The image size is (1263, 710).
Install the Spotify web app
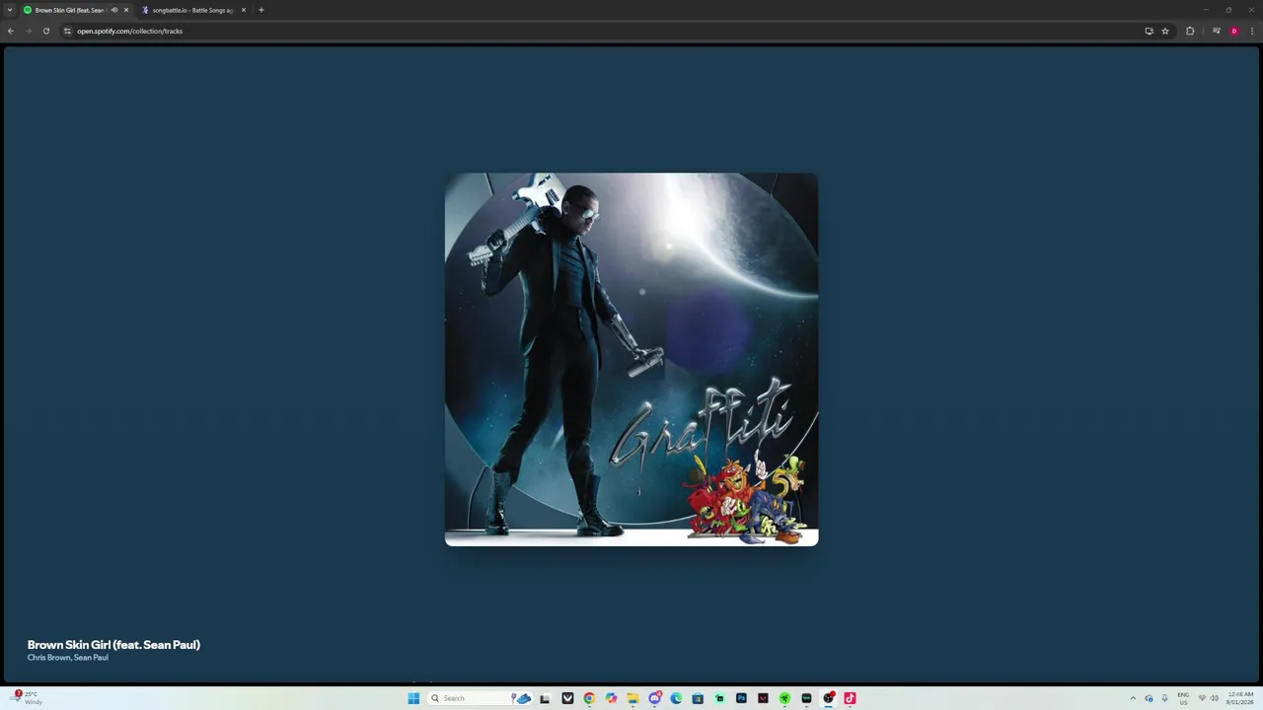click(x=1149, y=31)
